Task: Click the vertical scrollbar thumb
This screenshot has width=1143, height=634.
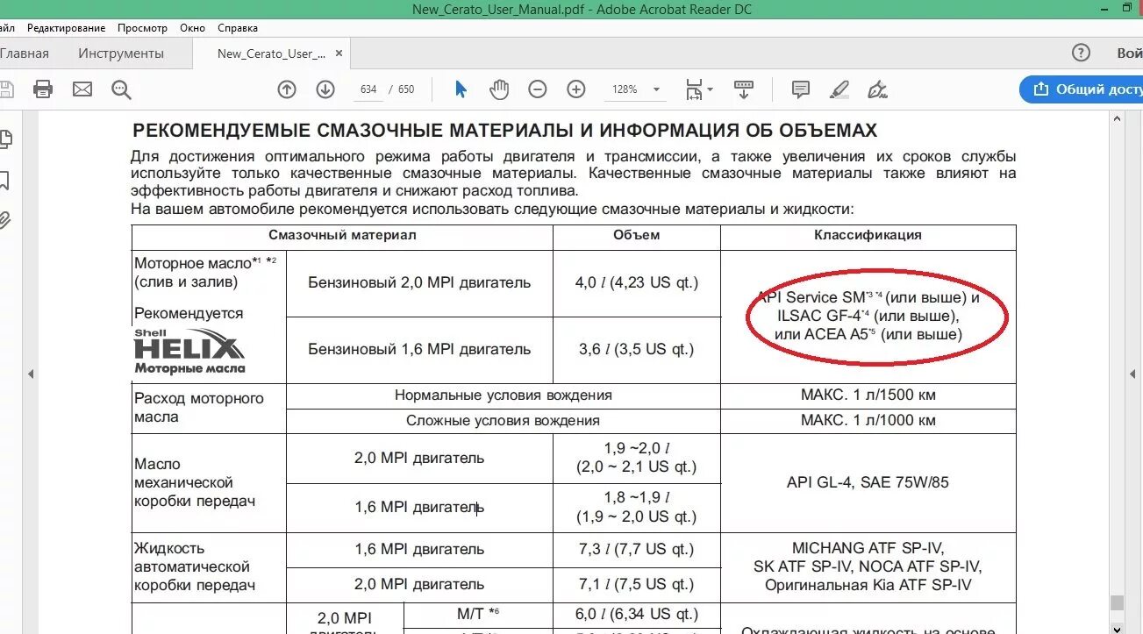Action: (x=1116, y=603)
